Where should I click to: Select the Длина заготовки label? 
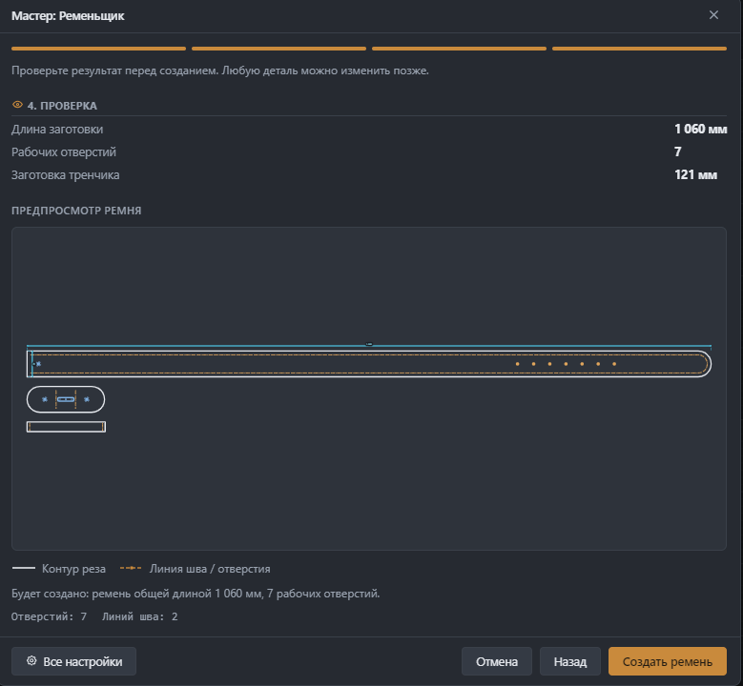(57, 130)
